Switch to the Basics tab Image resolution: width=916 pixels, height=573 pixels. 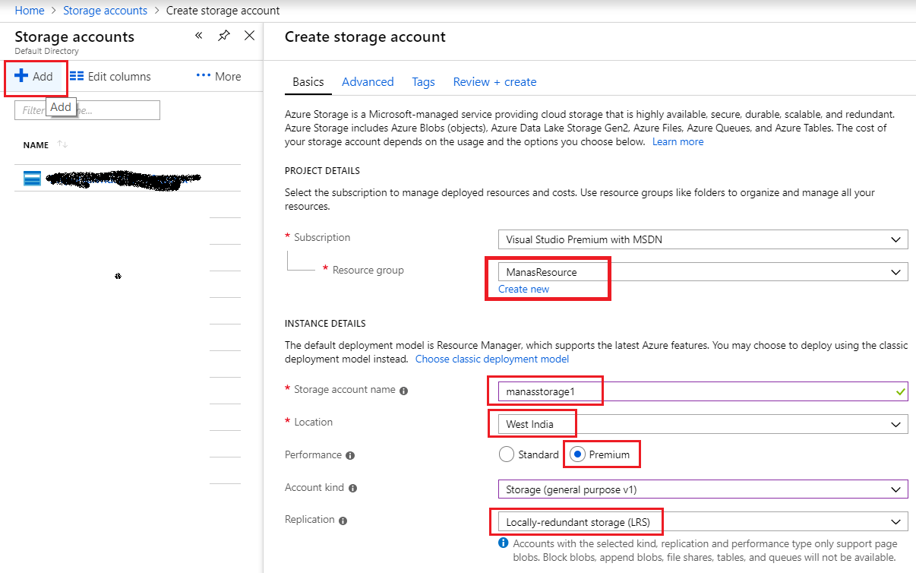[x=308, y=82]
